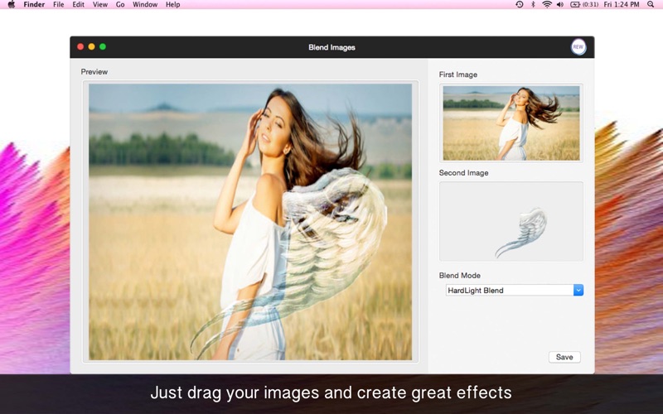Open the Blend Mode dropdown arrow

point(578,291)
